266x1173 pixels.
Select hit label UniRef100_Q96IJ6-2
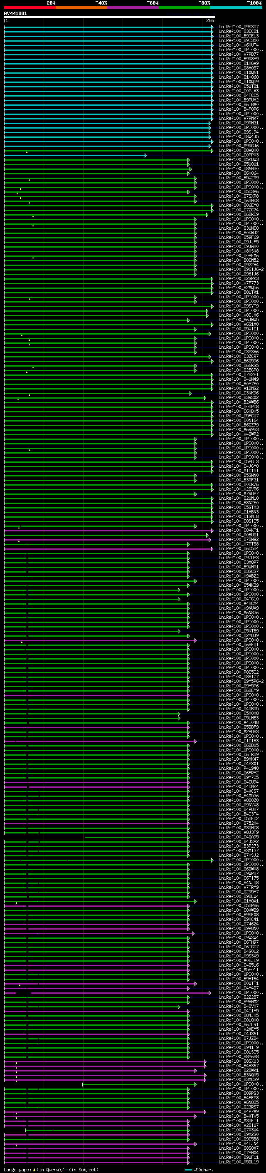coord(241,270)
